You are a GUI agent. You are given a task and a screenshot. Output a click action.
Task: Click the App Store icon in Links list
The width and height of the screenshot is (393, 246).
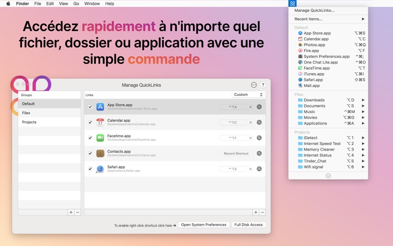(100, 107)
